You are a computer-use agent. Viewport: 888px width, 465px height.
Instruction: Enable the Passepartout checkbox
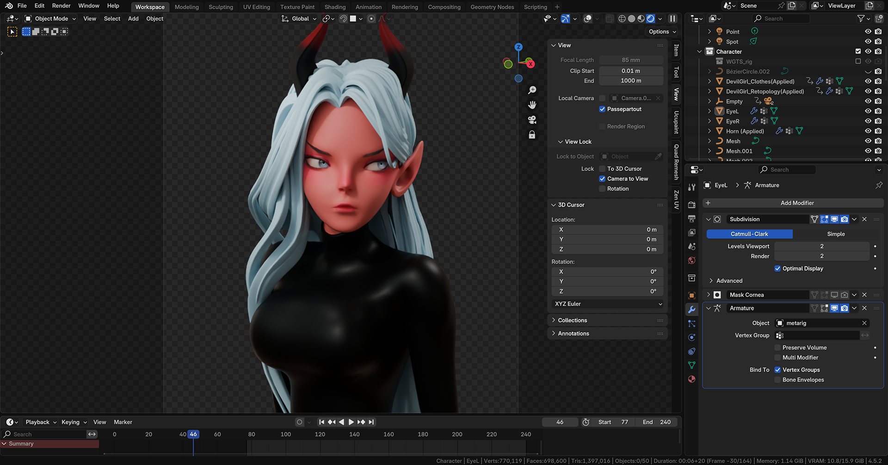602,109
